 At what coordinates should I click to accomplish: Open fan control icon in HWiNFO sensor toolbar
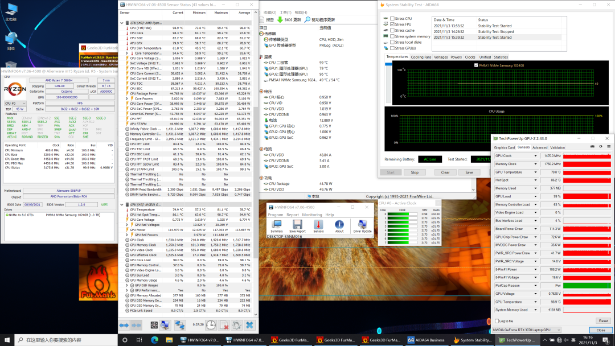[154, 326]
